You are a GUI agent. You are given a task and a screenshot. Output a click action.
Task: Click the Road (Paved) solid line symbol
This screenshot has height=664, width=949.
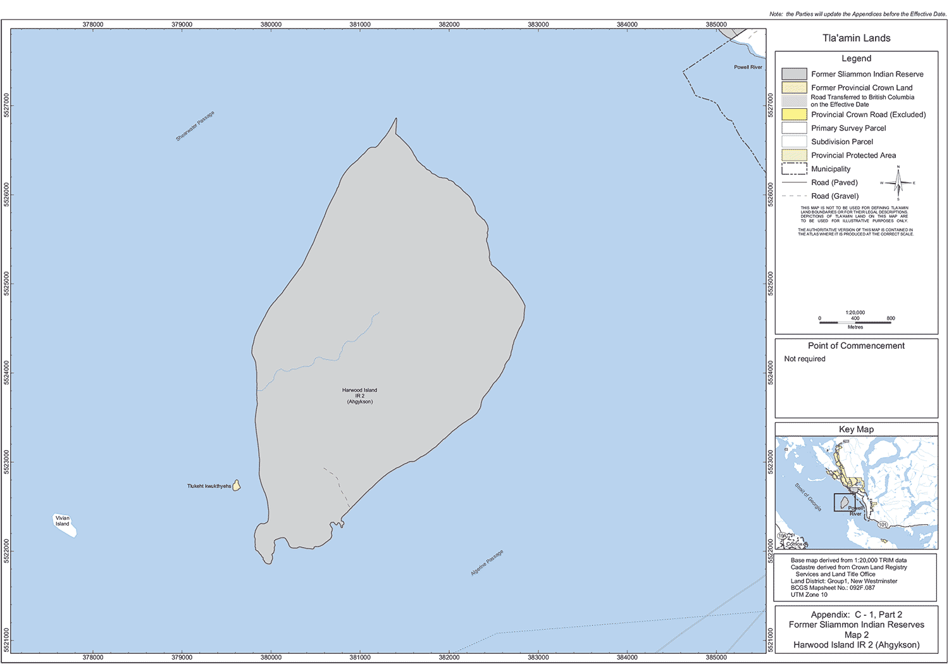click(794, 182)
